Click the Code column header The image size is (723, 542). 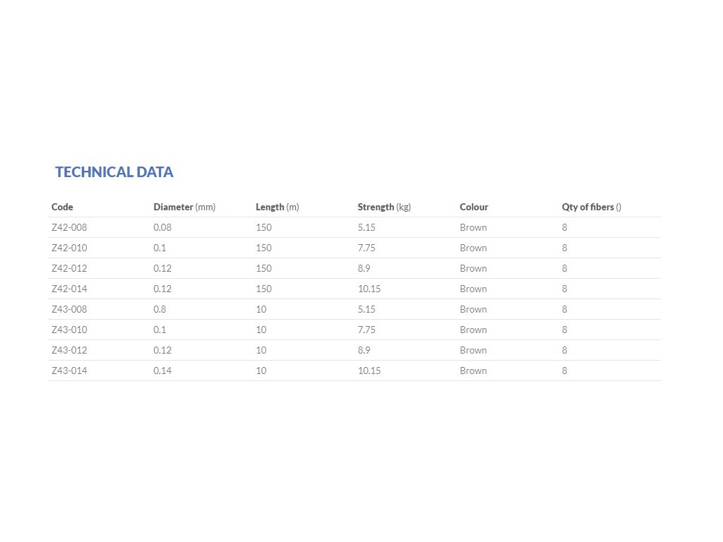click(62, 207)
